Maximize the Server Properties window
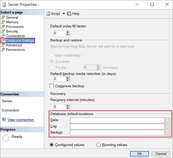This screenshot has width=173, height=158. tap(152, 4)
